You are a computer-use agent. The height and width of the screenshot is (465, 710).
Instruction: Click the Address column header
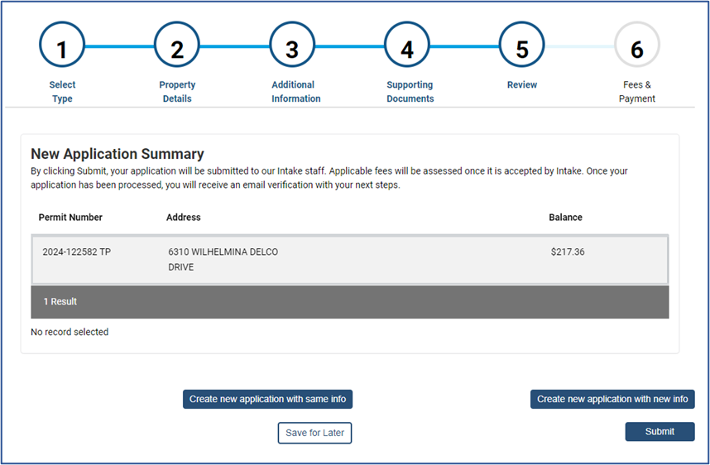184,218
